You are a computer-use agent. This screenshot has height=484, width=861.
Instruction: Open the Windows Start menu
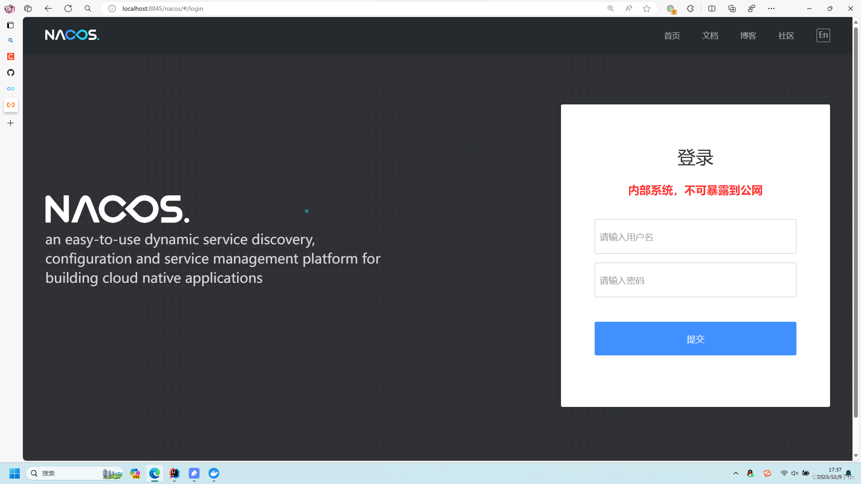point(14,473)
